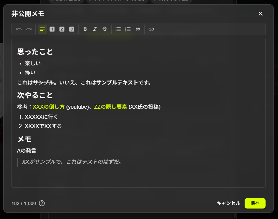Image resolution: width=278 pixels, height=219 pixels.
Task: Click the bold サンプルテキスト text
Action: 117,82
